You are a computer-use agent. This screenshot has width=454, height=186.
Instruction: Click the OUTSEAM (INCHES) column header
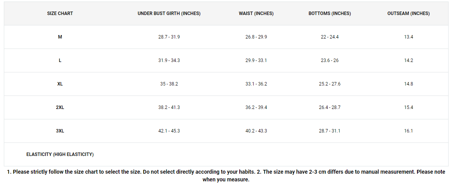pos(409,13)
